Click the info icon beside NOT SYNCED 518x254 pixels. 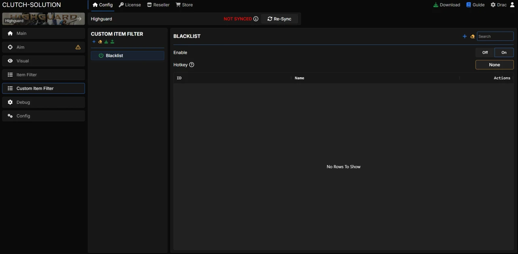(256, 19)
